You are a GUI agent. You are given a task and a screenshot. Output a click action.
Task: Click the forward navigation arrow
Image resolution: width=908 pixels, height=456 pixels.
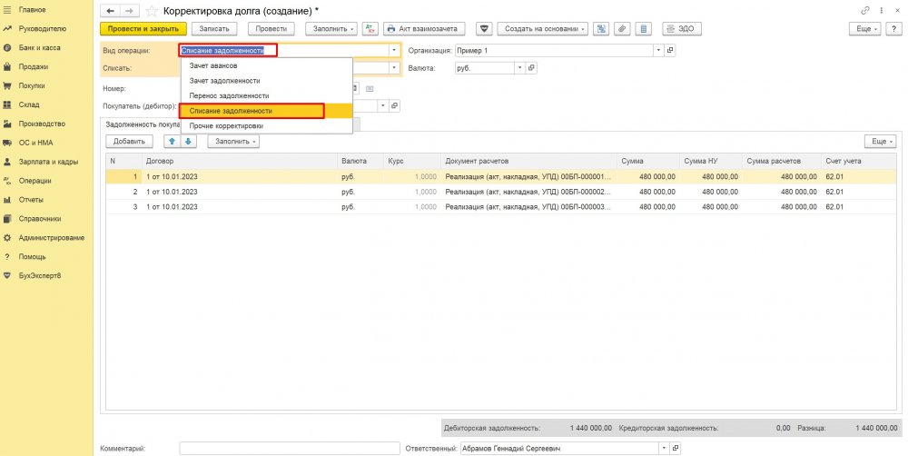[128, 10]
